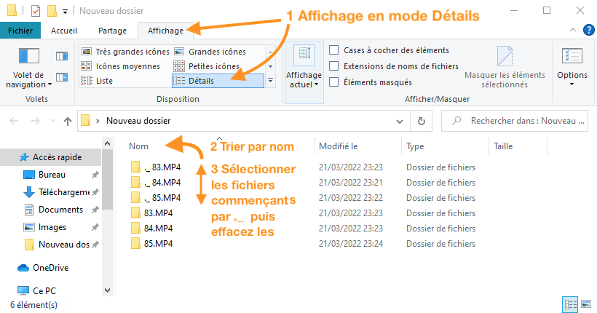Click the Rechercher dans search box
Image resolution: width=597 pixels, height=313 pixels.
pos(515,121)
